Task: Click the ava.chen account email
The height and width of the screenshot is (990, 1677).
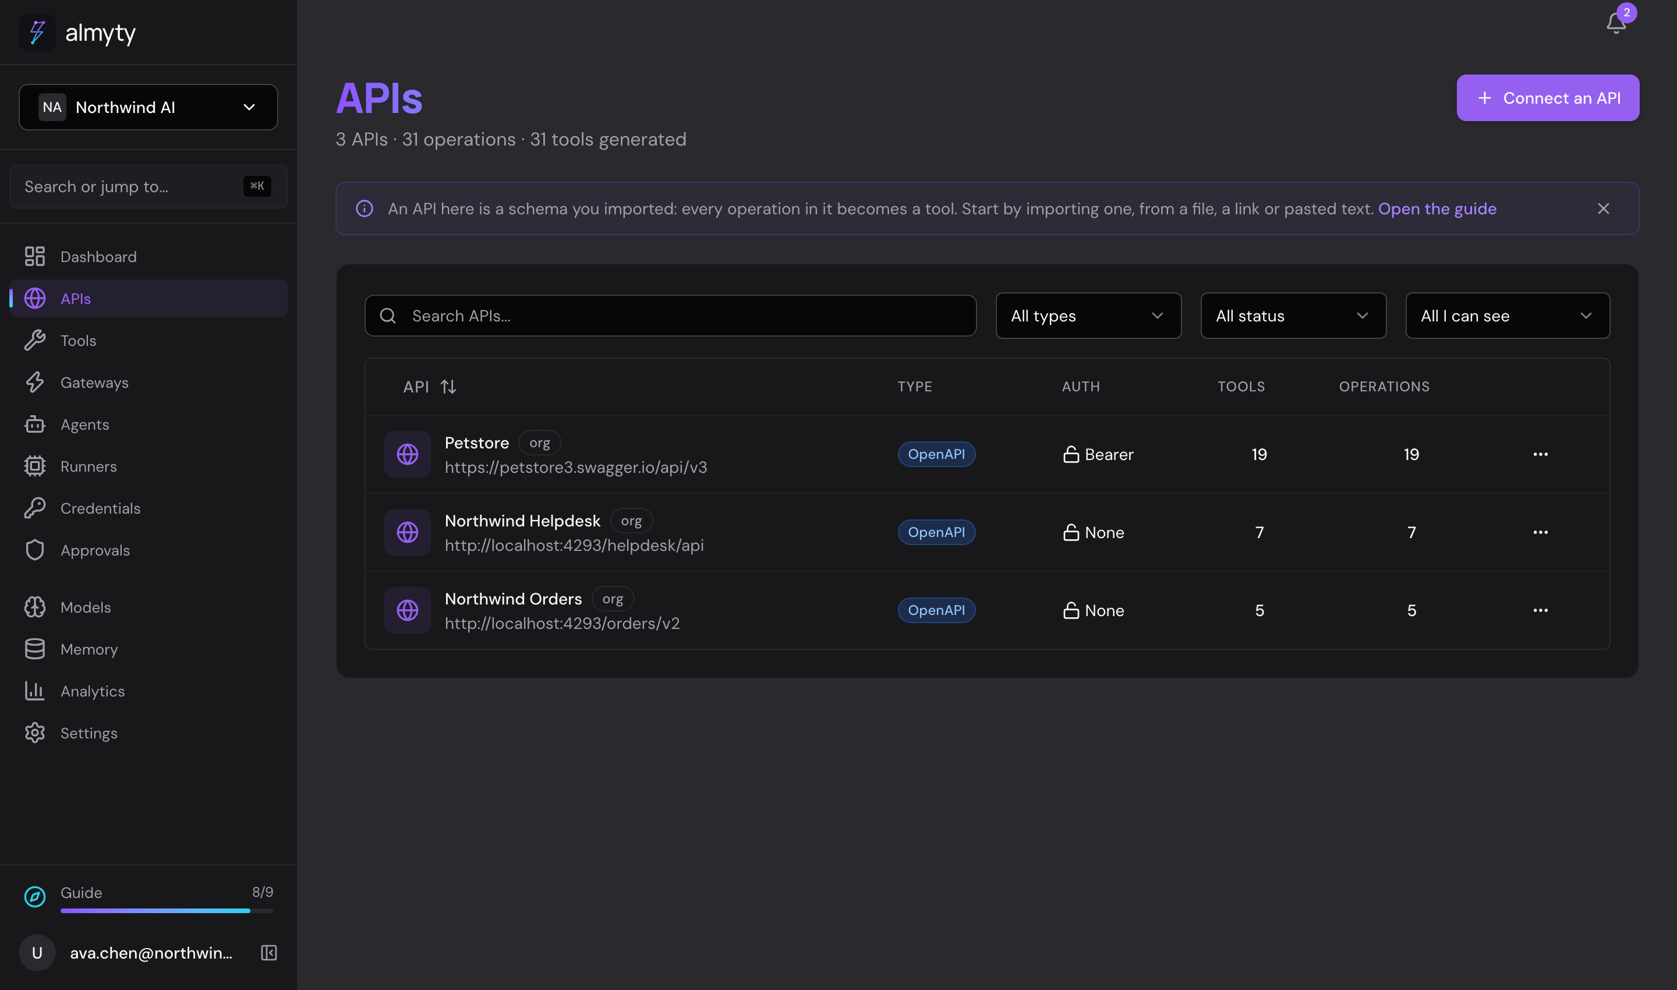Action: (151, 953)
